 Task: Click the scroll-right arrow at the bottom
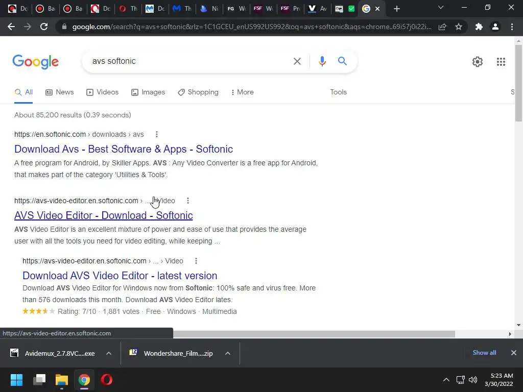coord(510,334)
